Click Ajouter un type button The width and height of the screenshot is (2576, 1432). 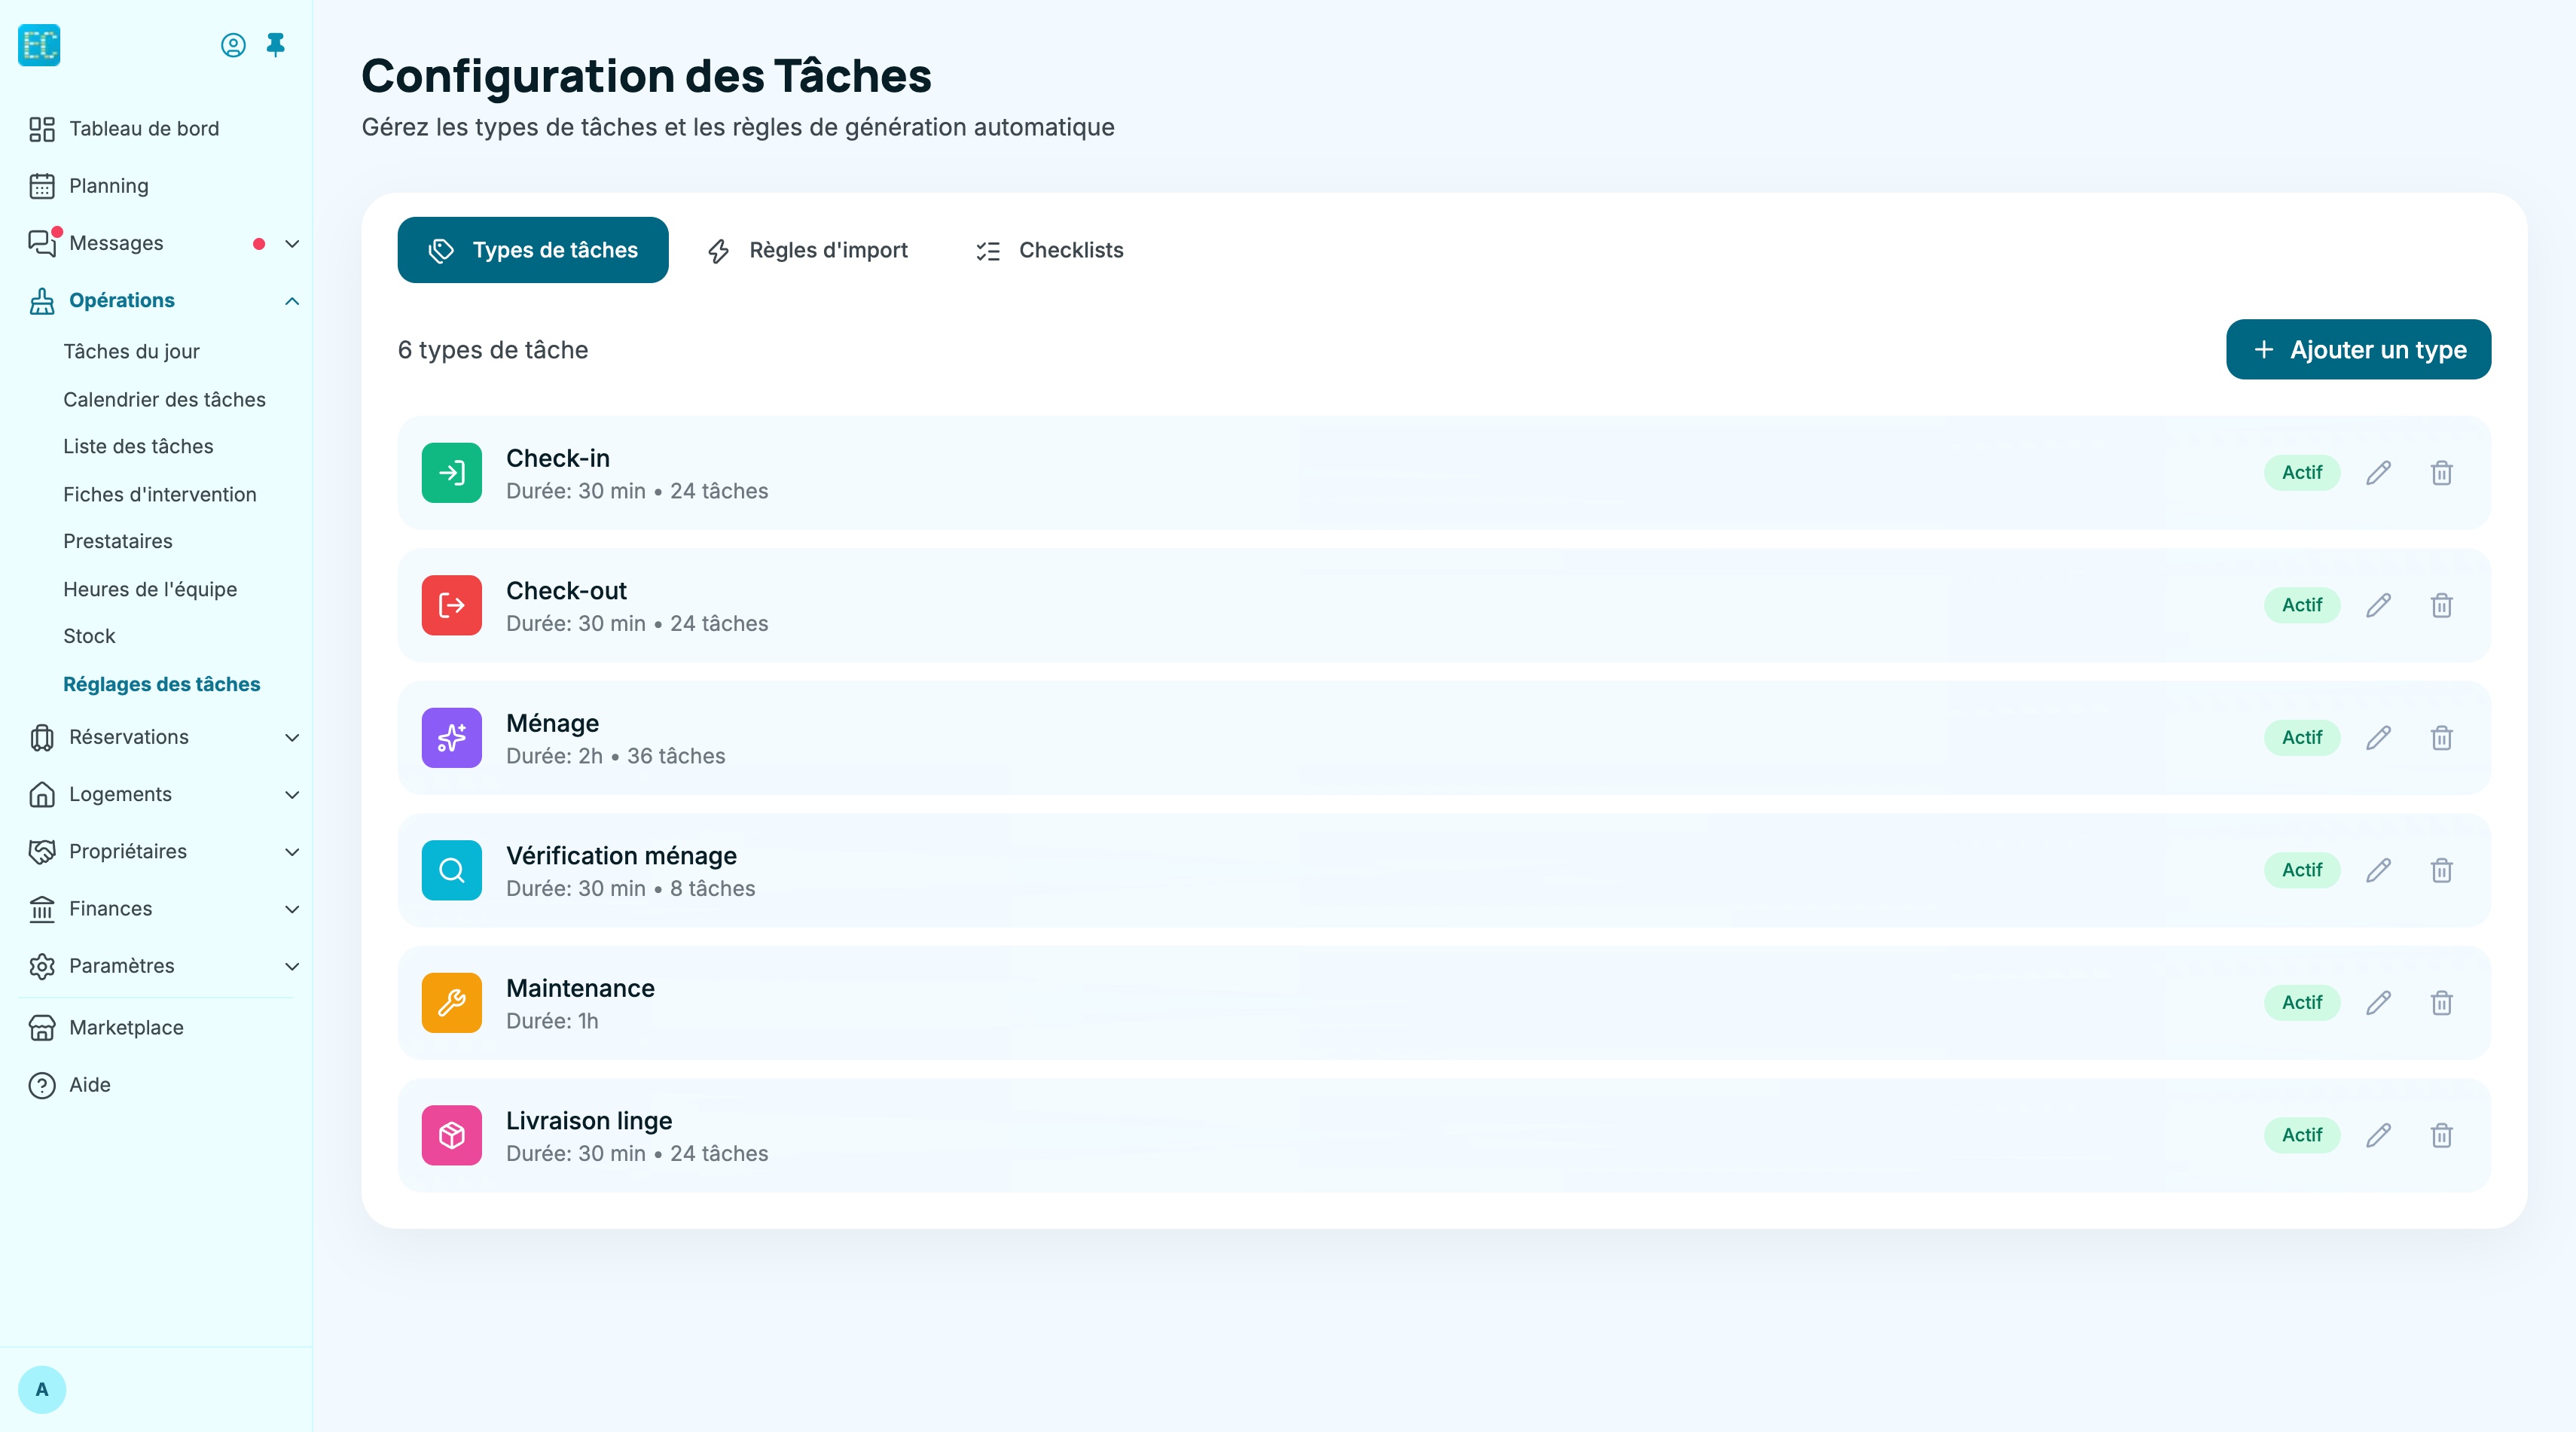coord(2358,350)
